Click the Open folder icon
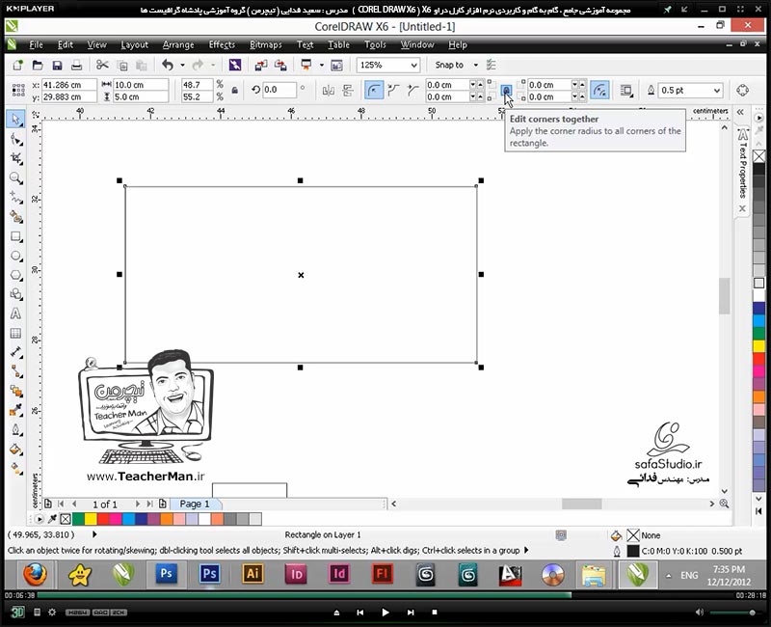Screen dimensions: 771x627 click(x=38, y=65)
